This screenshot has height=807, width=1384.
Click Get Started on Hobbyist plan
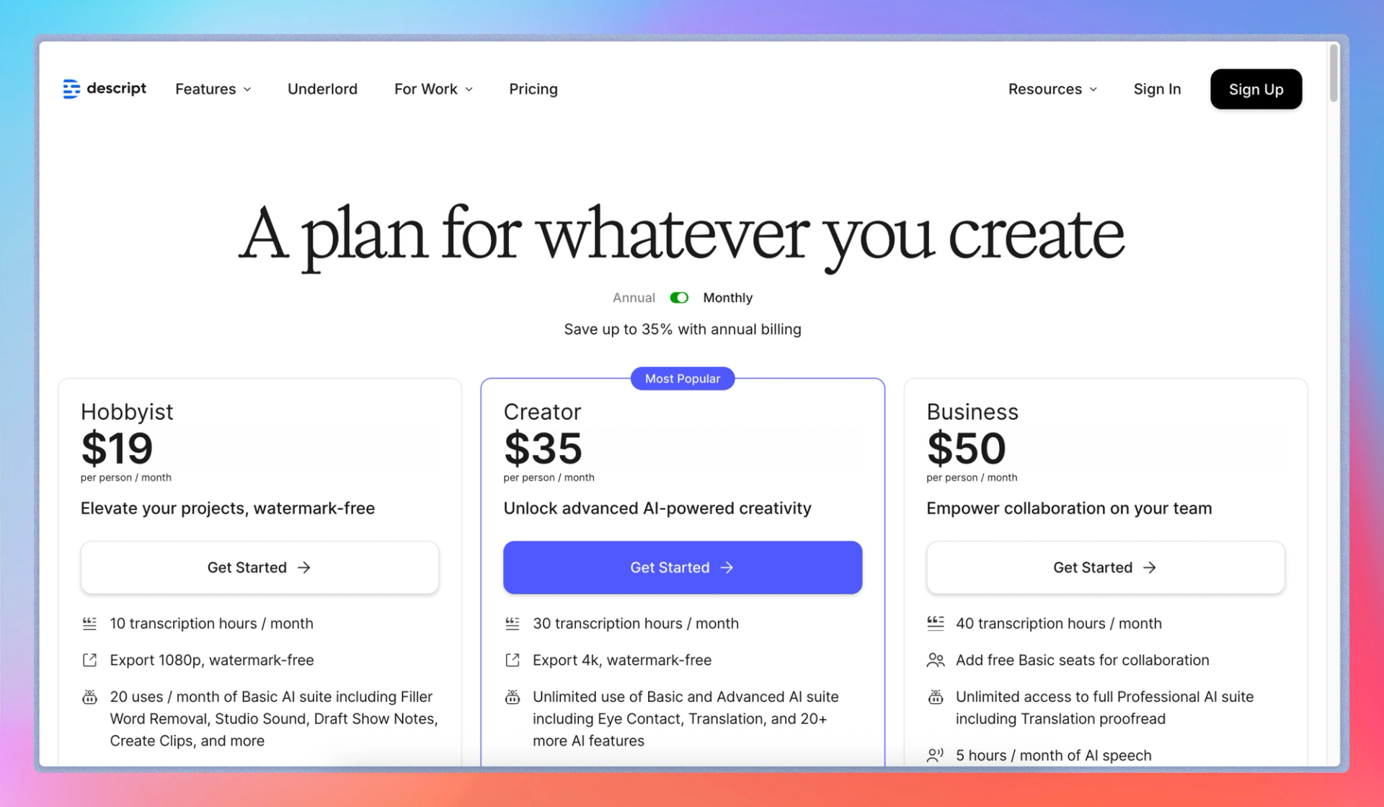click(x=259, y=567)
